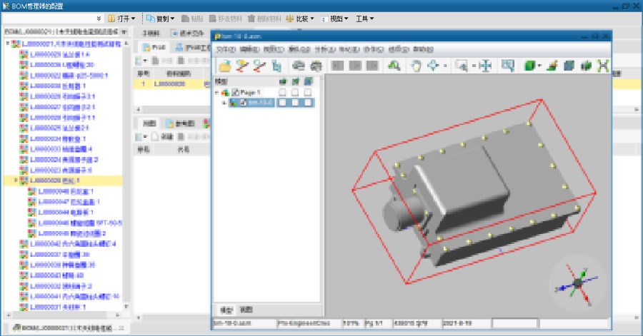Click the 3D orientation axis widget
This screenshot has height=336, width=643.
577,282
